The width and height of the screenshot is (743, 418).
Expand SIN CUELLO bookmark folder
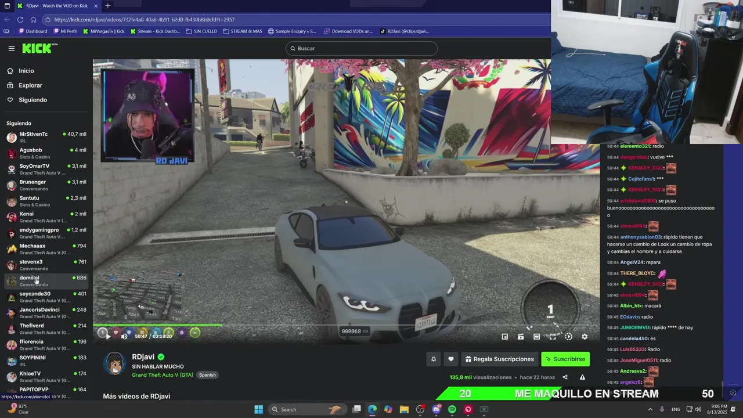point(201,31)
